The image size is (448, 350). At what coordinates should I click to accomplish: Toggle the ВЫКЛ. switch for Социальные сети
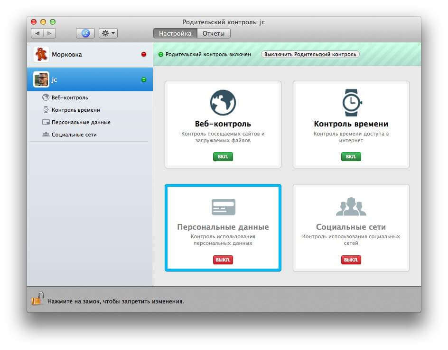[x=351, y=260]
